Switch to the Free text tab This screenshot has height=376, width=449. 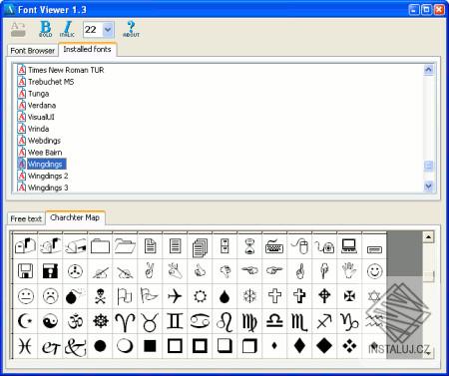[x=26, y=218]
